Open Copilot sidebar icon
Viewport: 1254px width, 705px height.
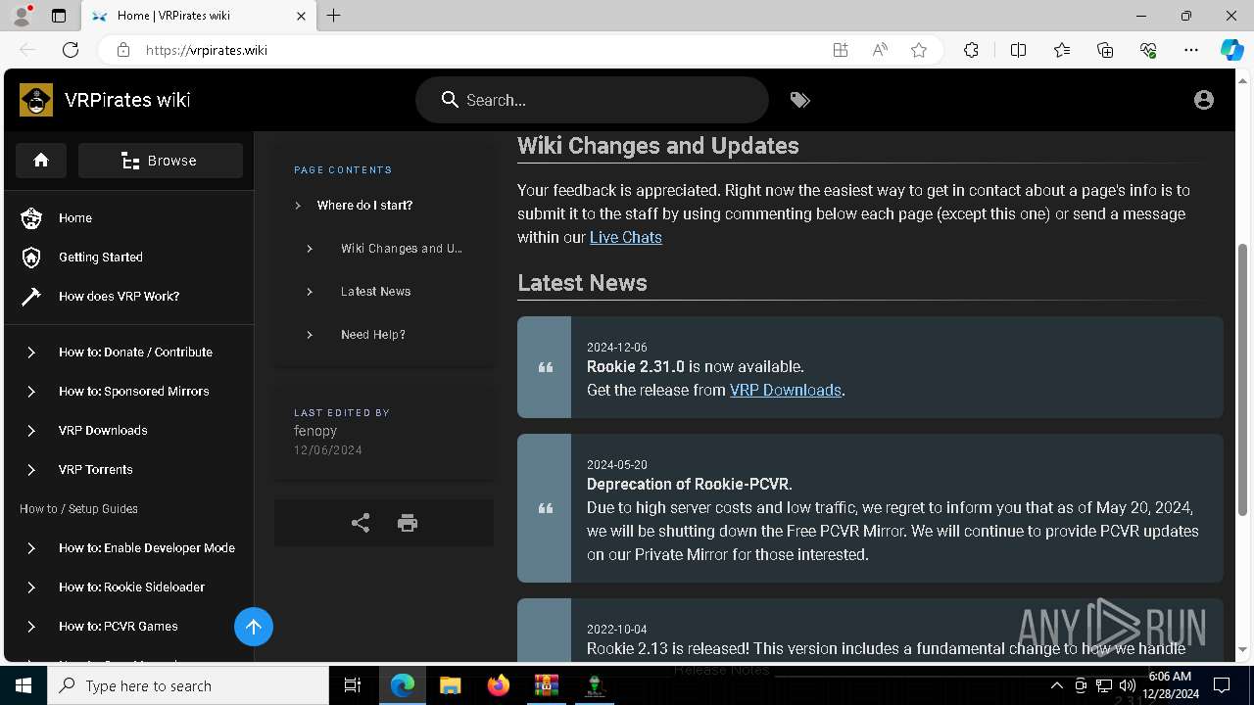[1232, 50]
